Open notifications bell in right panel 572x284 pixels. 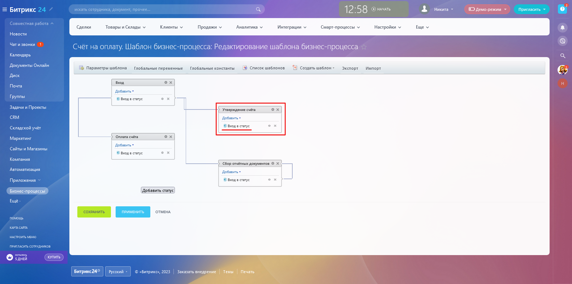(x=563, y=27)
